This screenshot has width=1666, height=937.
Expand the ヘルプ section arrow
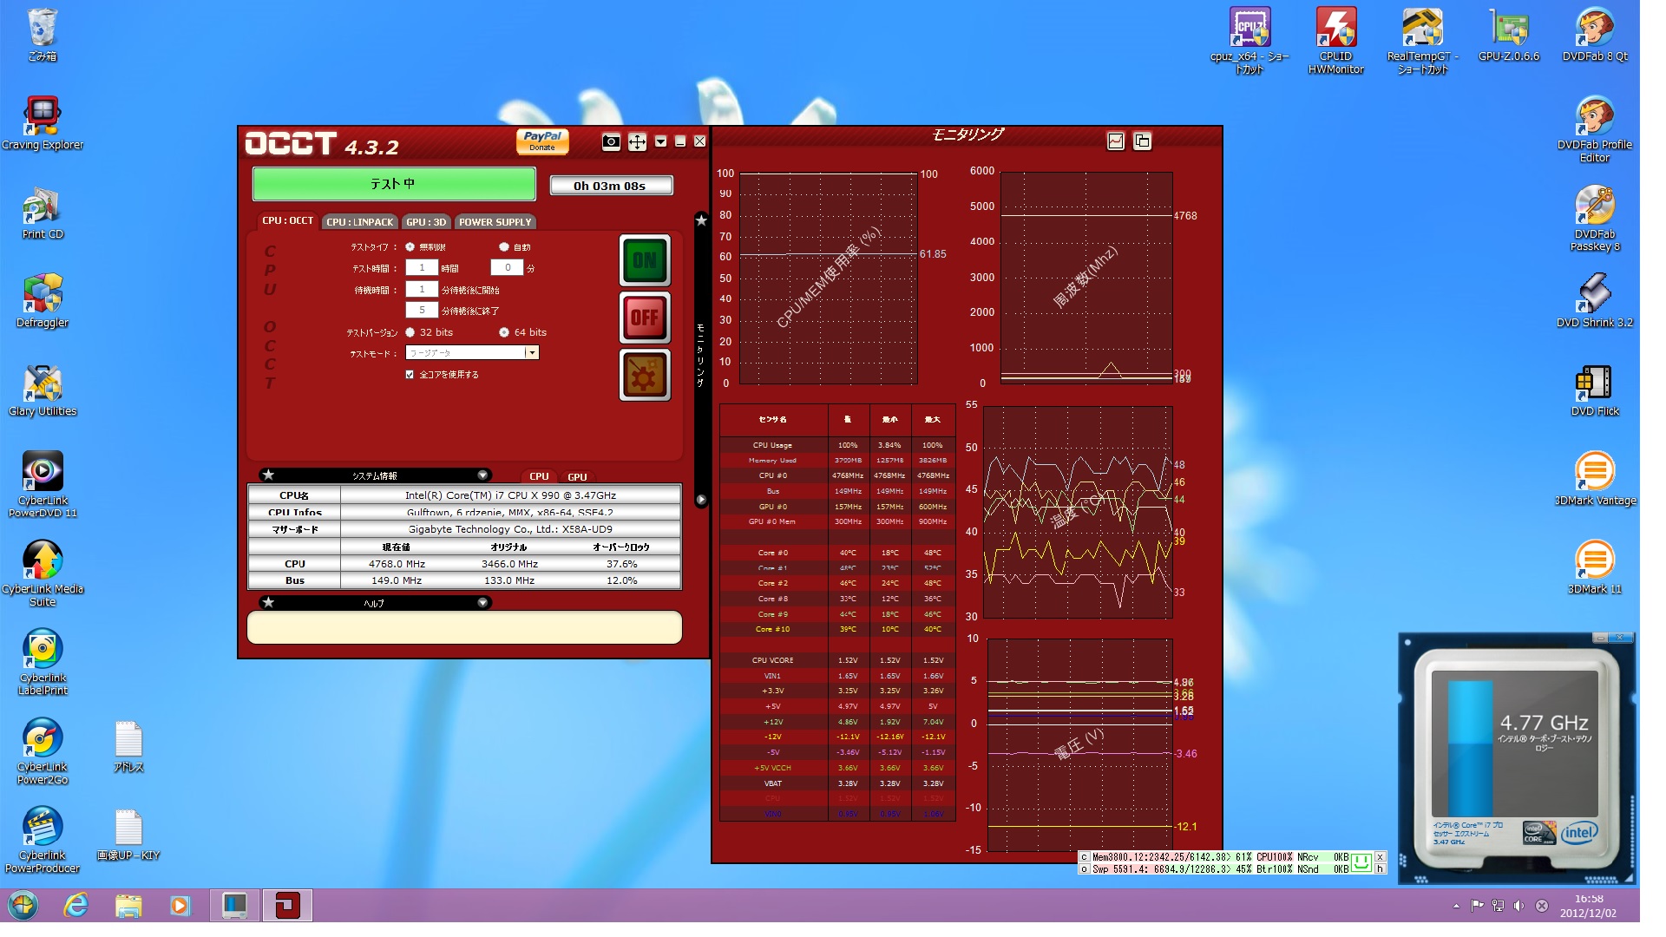tap(482, 602)
